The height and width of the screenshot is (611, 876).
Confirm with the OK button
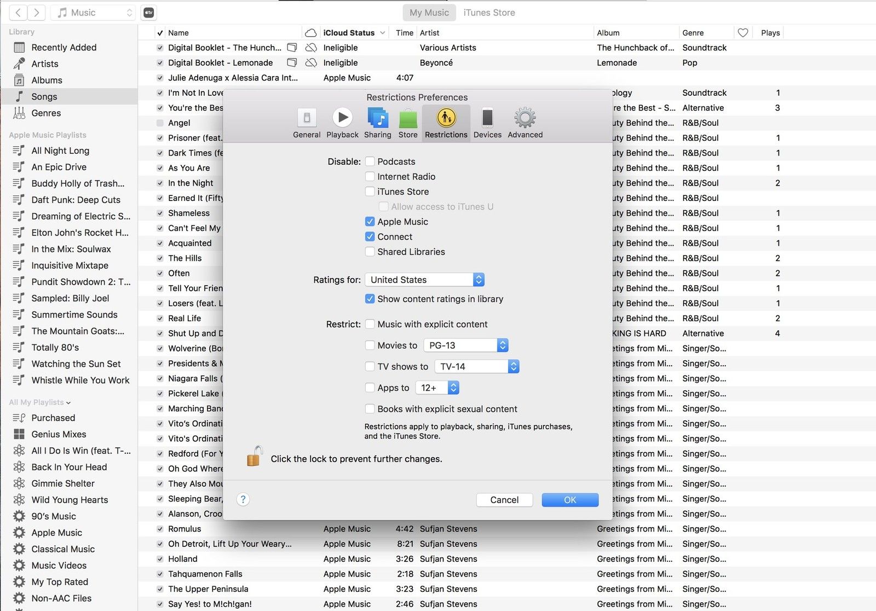tap(570, 500)
